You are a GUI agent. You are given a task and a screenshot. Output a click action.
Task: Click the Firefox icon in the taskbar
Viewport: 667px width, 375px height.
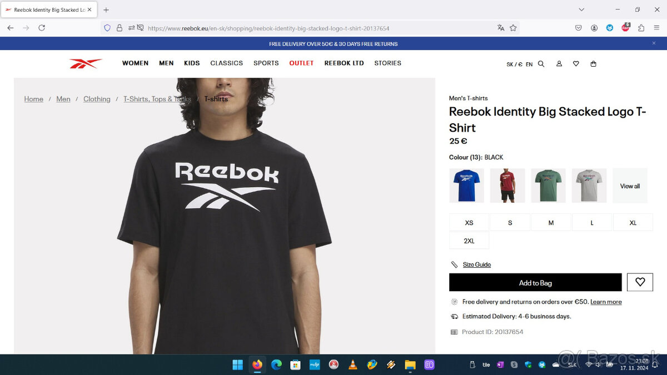click(257, 365)
